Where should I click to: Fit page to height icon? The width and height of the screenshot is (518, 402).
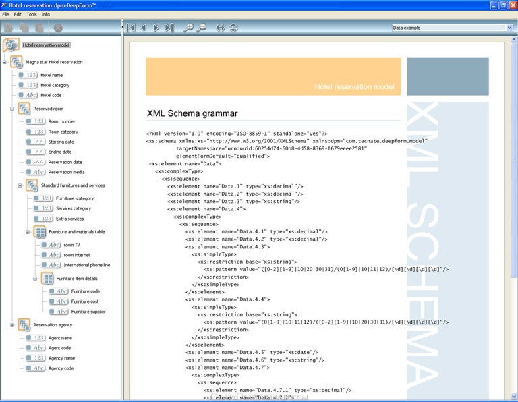(x=233, y=28)
